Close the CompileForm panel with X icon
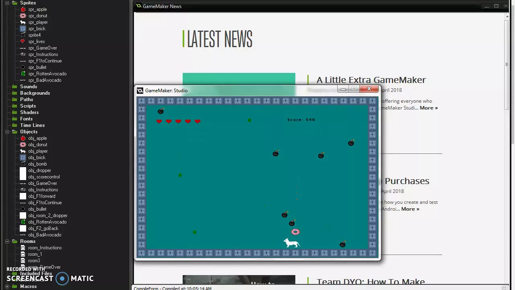Viewport: 515px width, 290px height. (504, 288)
